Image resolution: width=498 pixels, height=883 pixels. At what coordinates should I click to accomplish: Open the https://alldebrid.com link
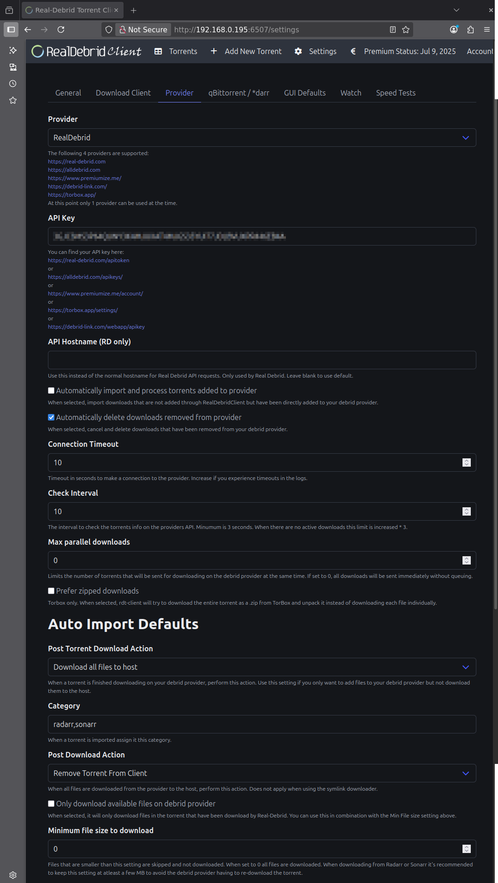[x=74, y=170]
